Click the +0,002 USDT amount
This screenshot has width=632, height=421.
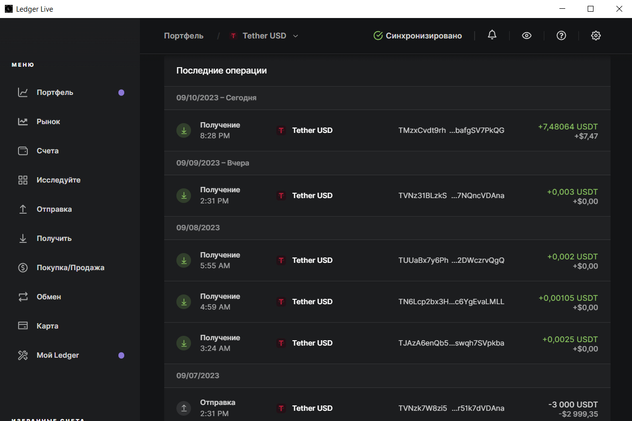tap(572, 256)
